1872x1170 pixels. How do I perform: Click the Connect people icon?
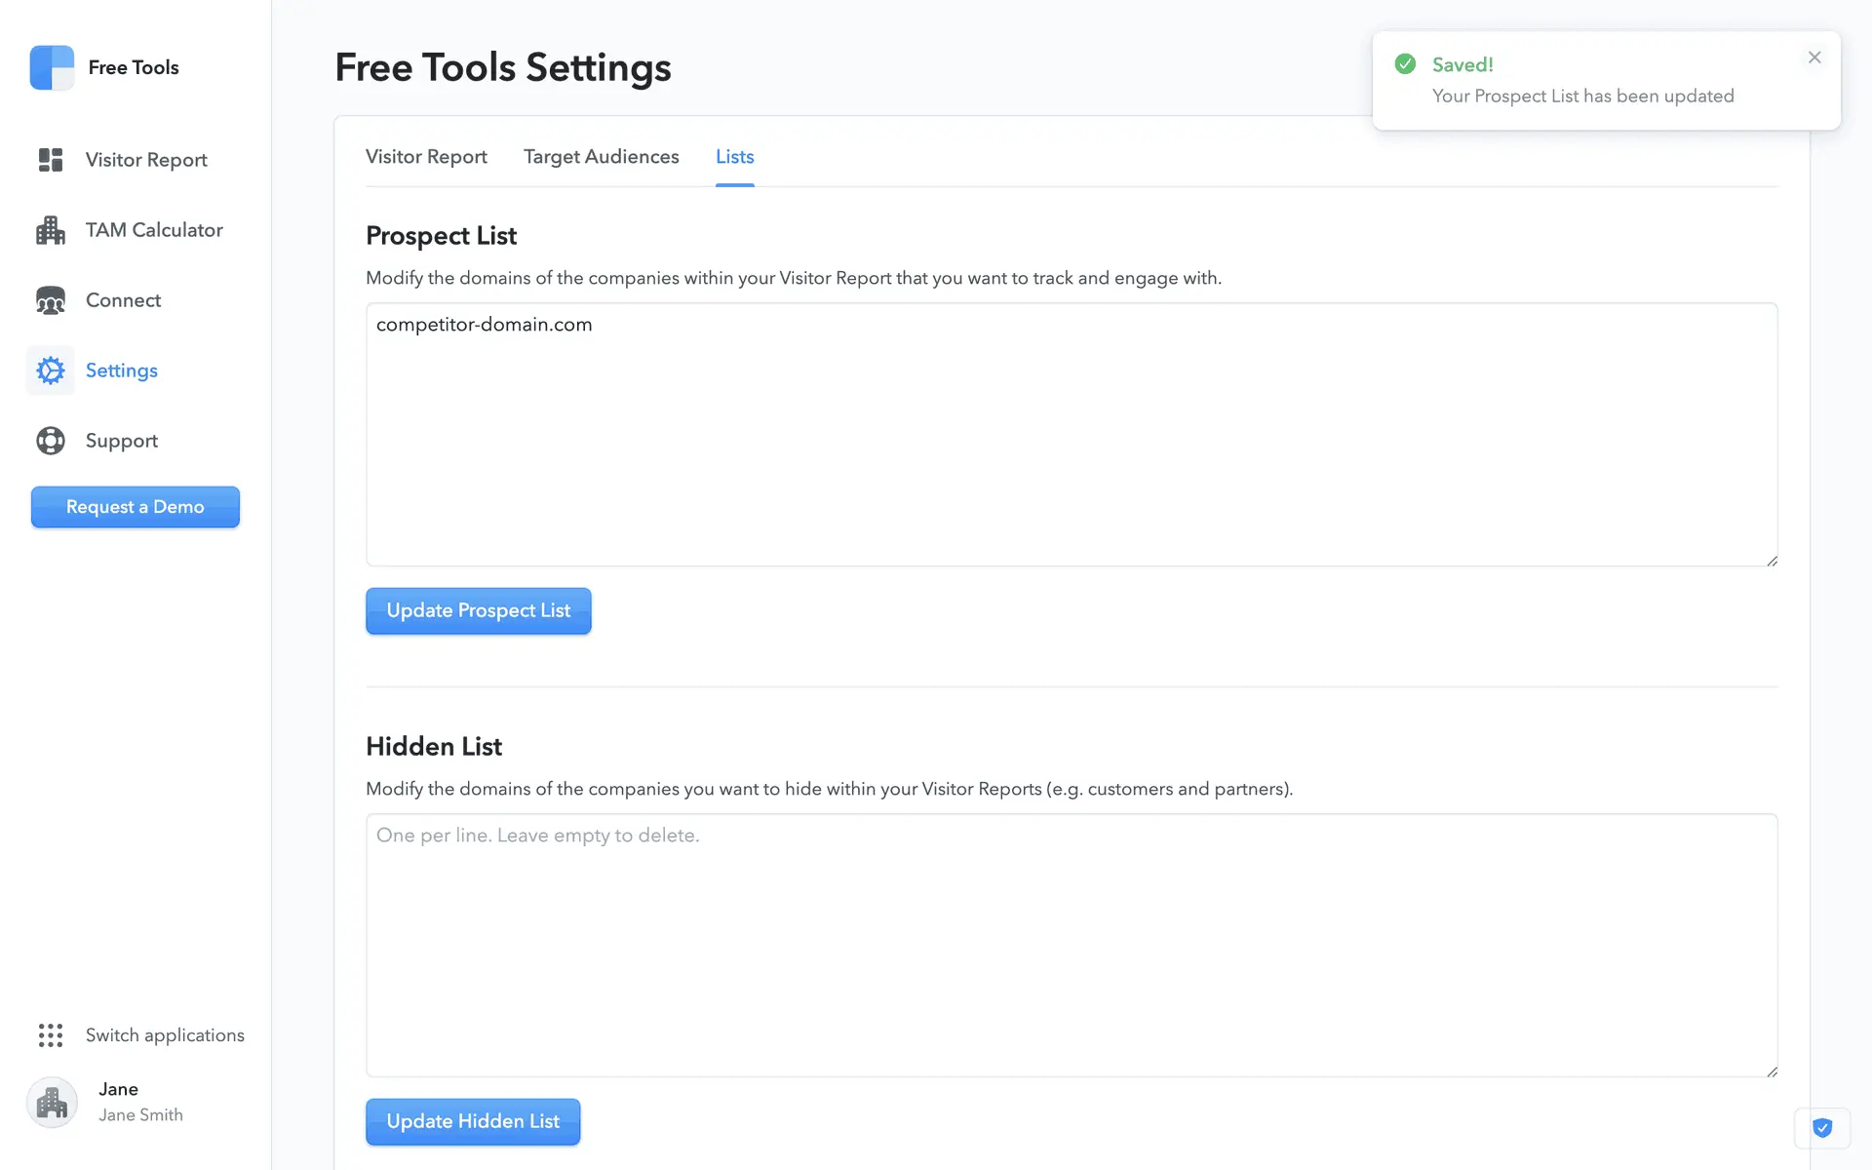pos(51,300)
